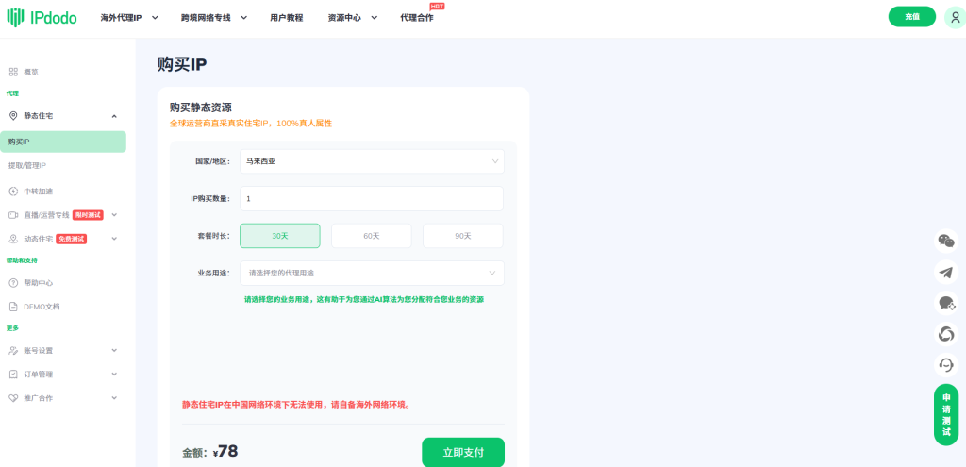Viewport: 966px width, 467px height.
Task: Click the DEMO文档 document icon
Action: 13,307
